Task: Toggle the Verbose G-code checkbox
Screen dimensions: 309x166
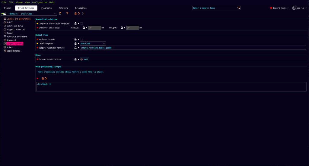Action: [x=82, y=39]
